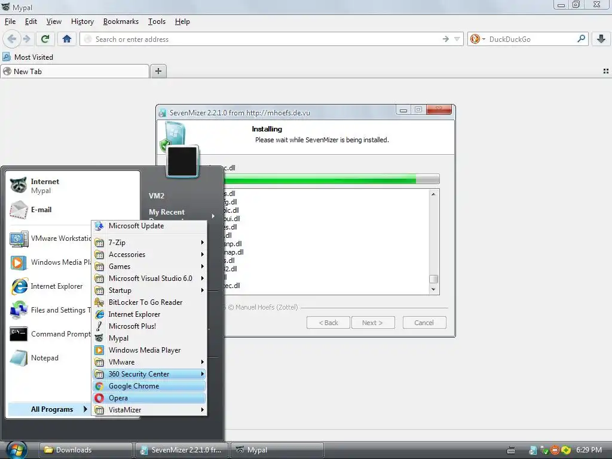The width and height of the screenshot is (612, 459).
Task: Click the user account picture tile
Action: (182, 161)
